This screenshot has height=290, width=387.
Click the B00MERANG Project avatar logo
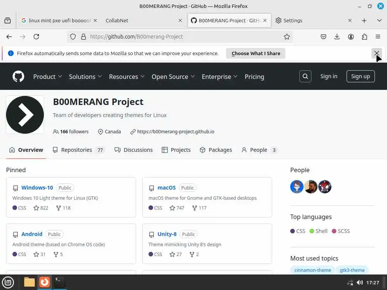click(x=25, y=115)
